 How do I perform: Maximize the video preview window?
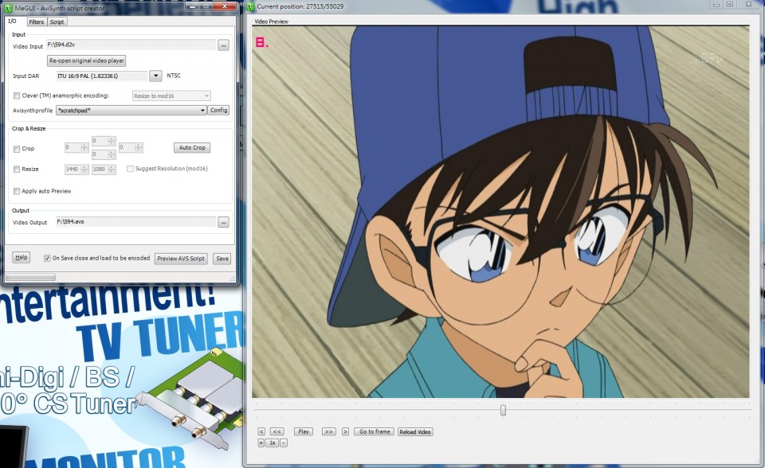tap(730, 5)
